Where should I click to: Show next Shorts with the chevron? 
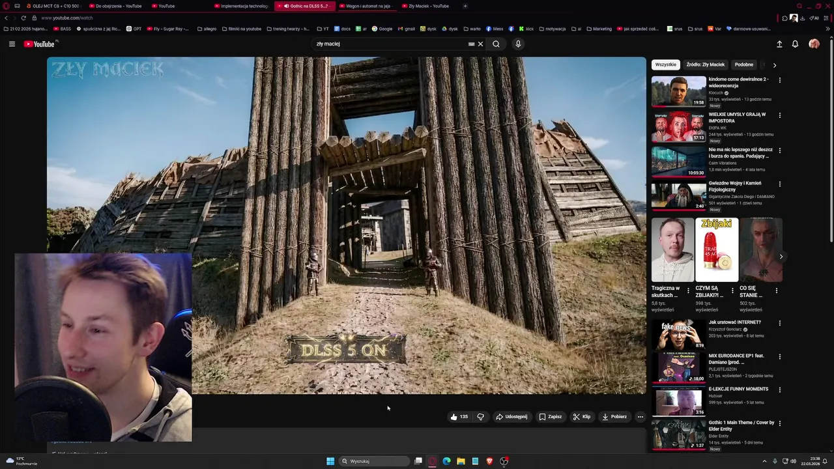(781, 257)
